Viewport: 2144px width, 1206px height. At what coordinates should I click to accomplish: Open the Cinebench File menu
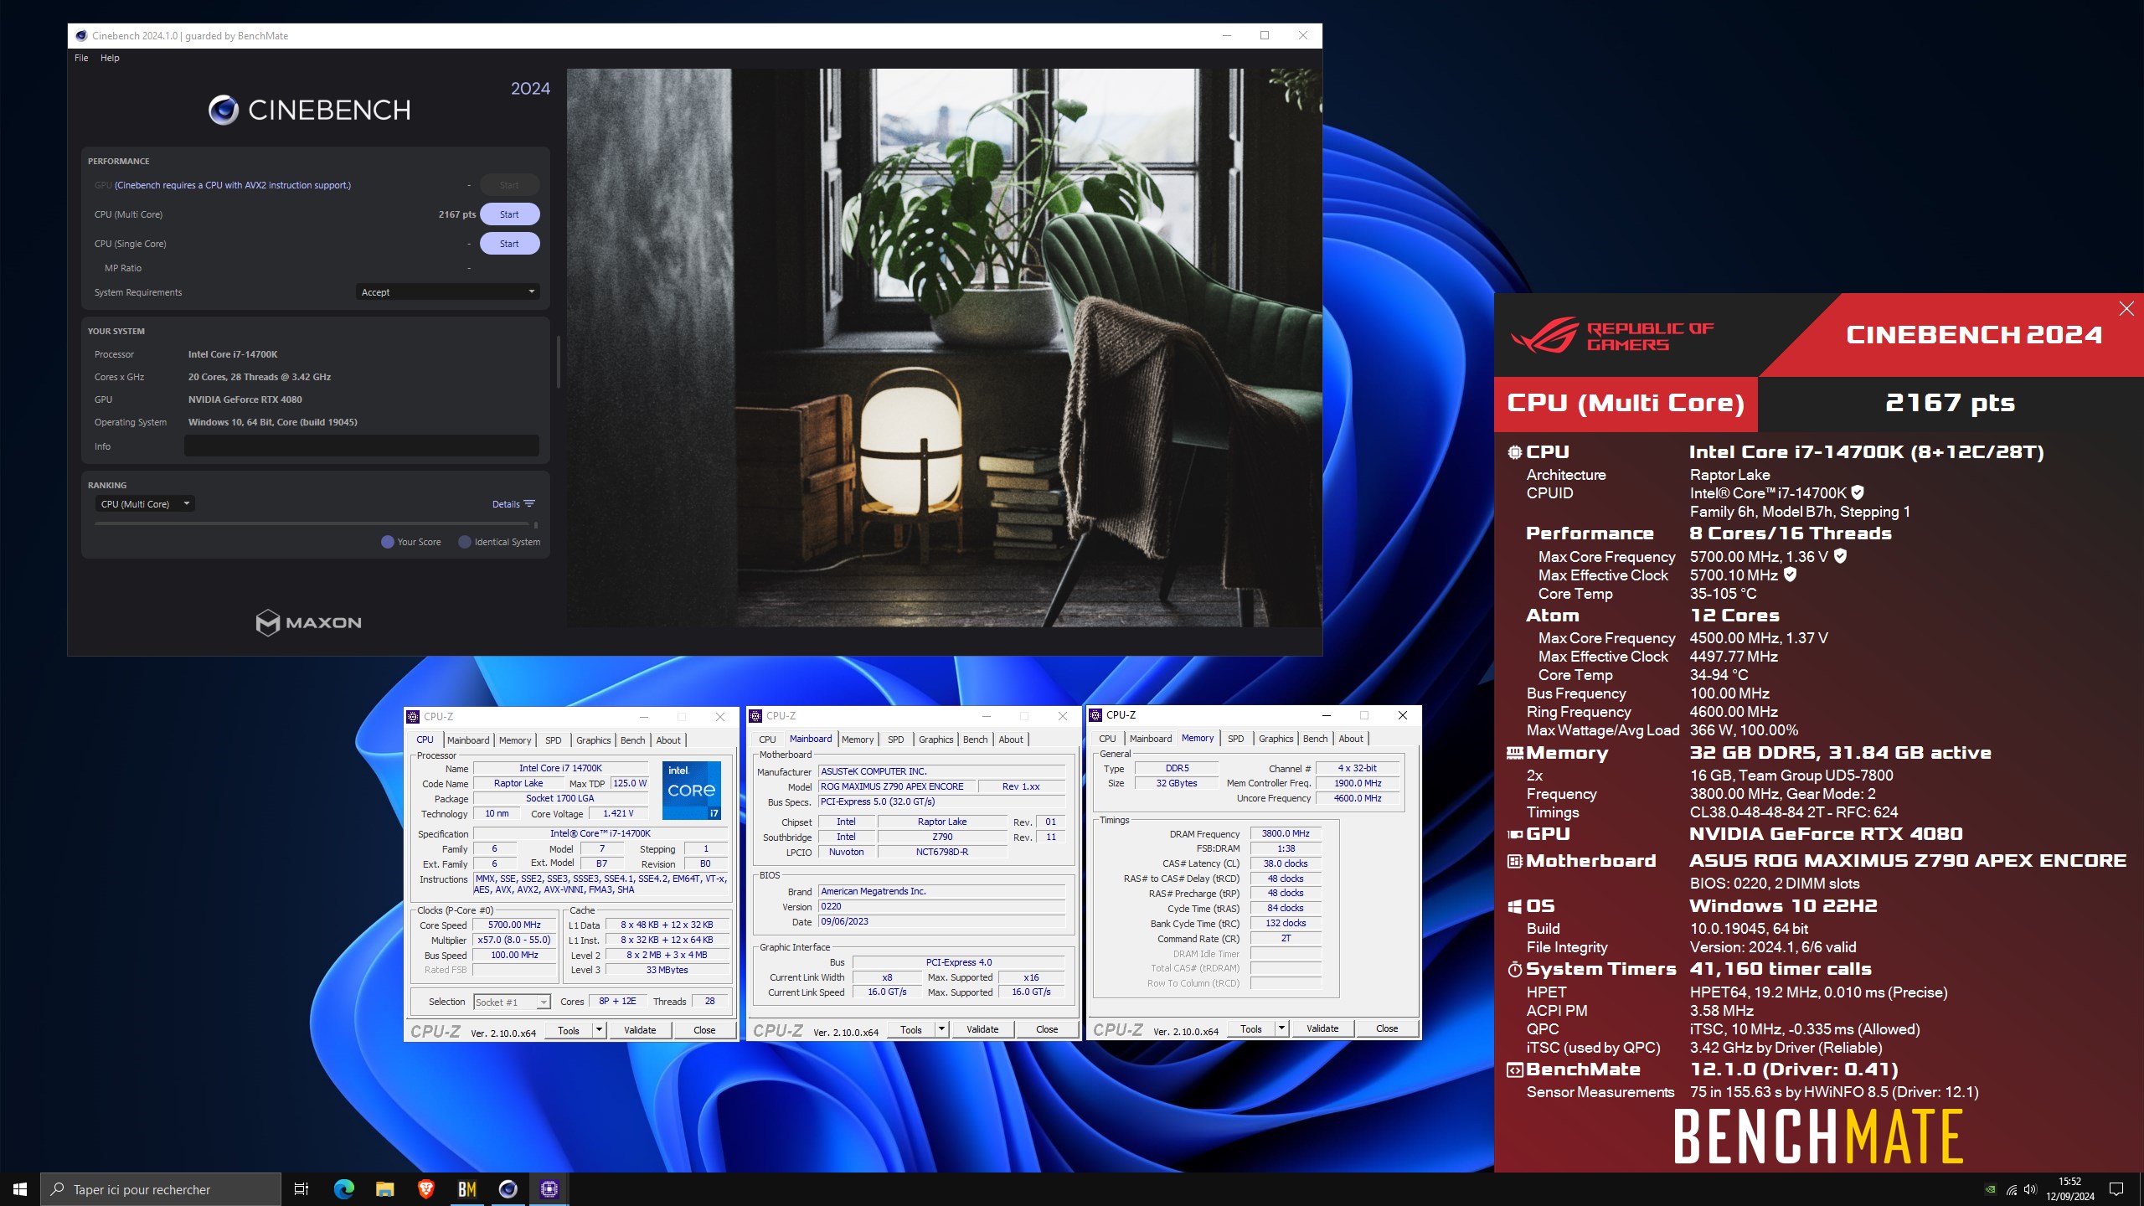coord(81,58)
